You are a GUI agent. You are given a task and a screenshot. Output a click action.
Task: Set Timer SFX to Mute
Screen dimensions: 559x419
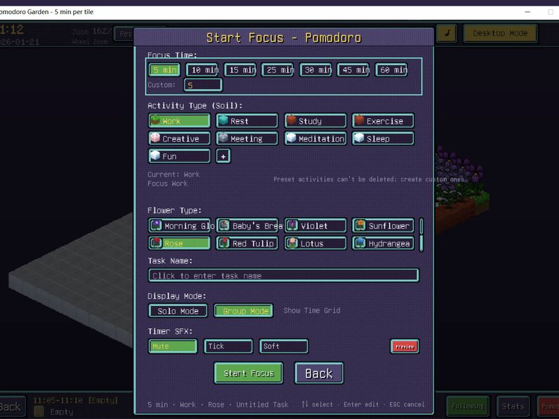pos(173,346)
